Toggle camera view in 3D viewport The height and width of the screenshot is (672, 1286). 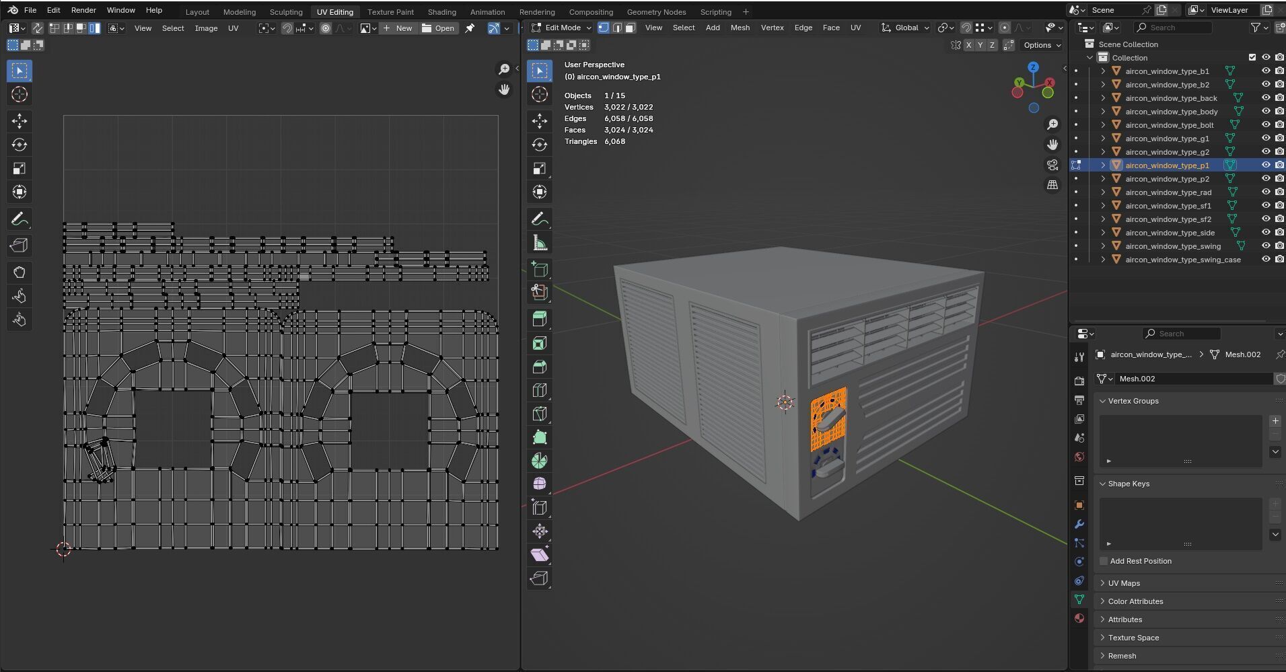tap(1052, 165)
